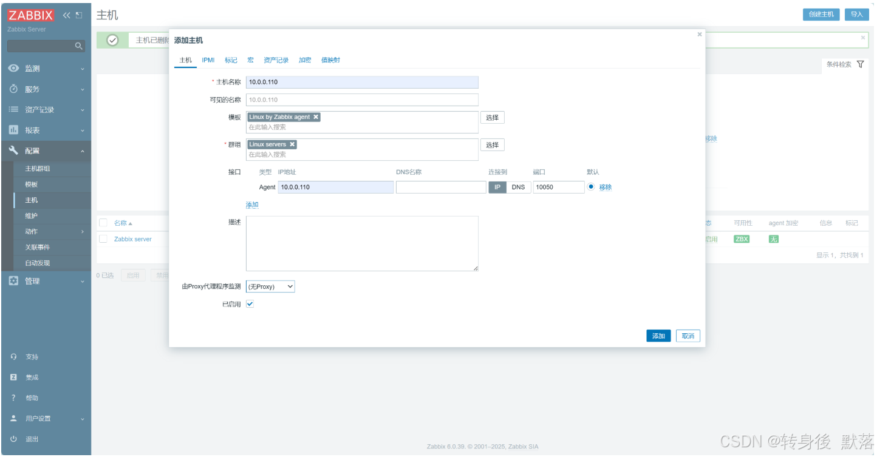Image resolution: width=877 pixels, height=457 pixels.
Task: Expand the 用户设置 menu
Action: pyautogui.click(x=83, y=419)
